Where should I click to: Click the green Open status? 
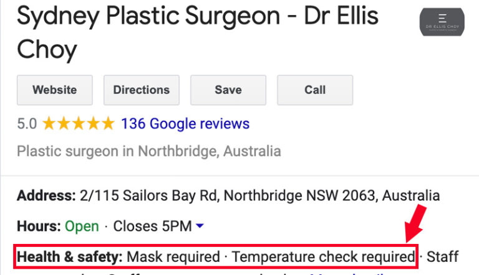(x=82, y=226)
